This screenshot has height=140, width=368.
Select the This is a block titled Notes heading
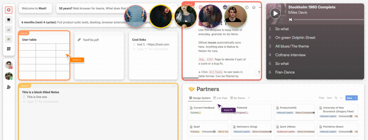[41, 92]
